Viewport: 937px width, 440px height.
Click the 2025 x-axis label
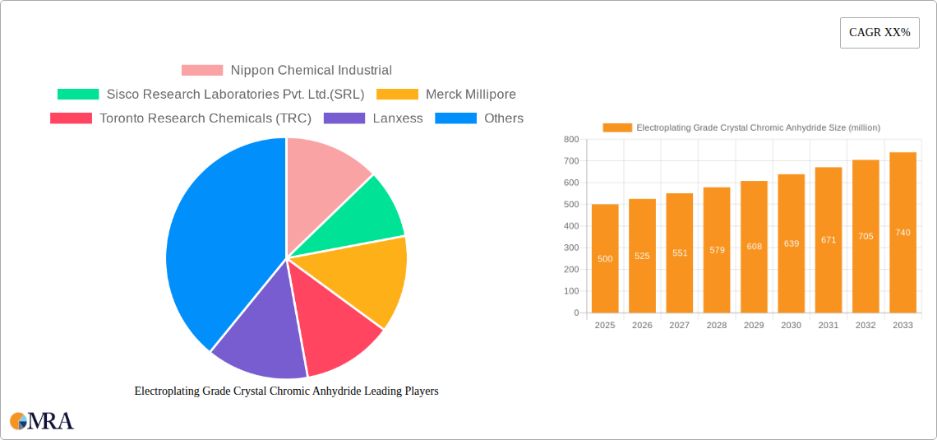coord(605,325)
